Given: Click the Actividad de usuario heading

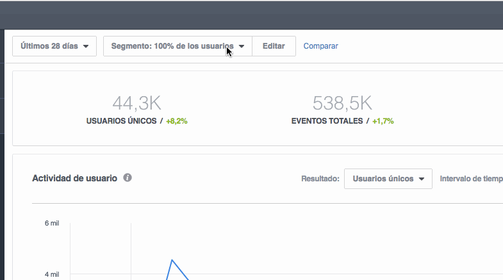Looking at the screenshot, I should pos(74,178).
